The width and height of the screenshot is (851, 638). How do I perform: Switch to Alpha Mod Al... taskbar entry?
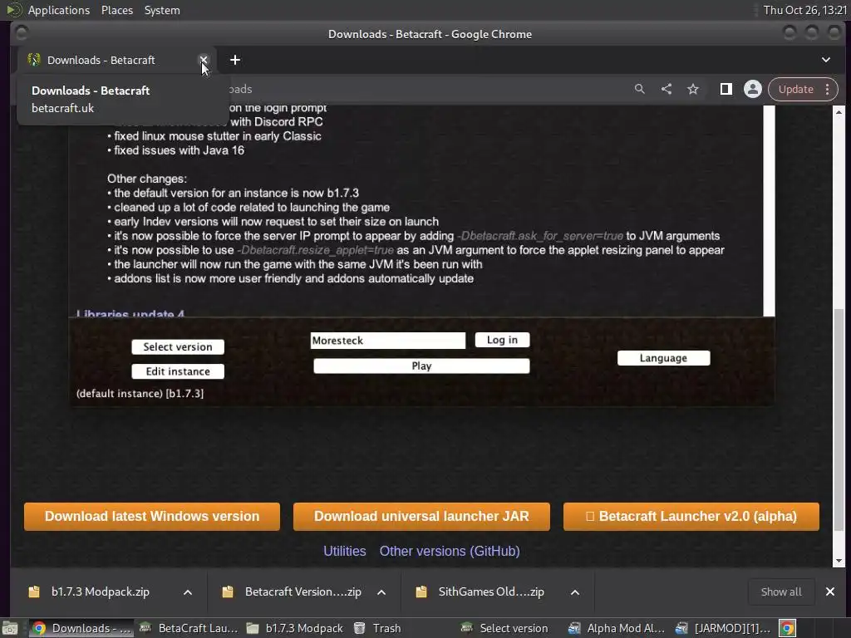point(616,628)
